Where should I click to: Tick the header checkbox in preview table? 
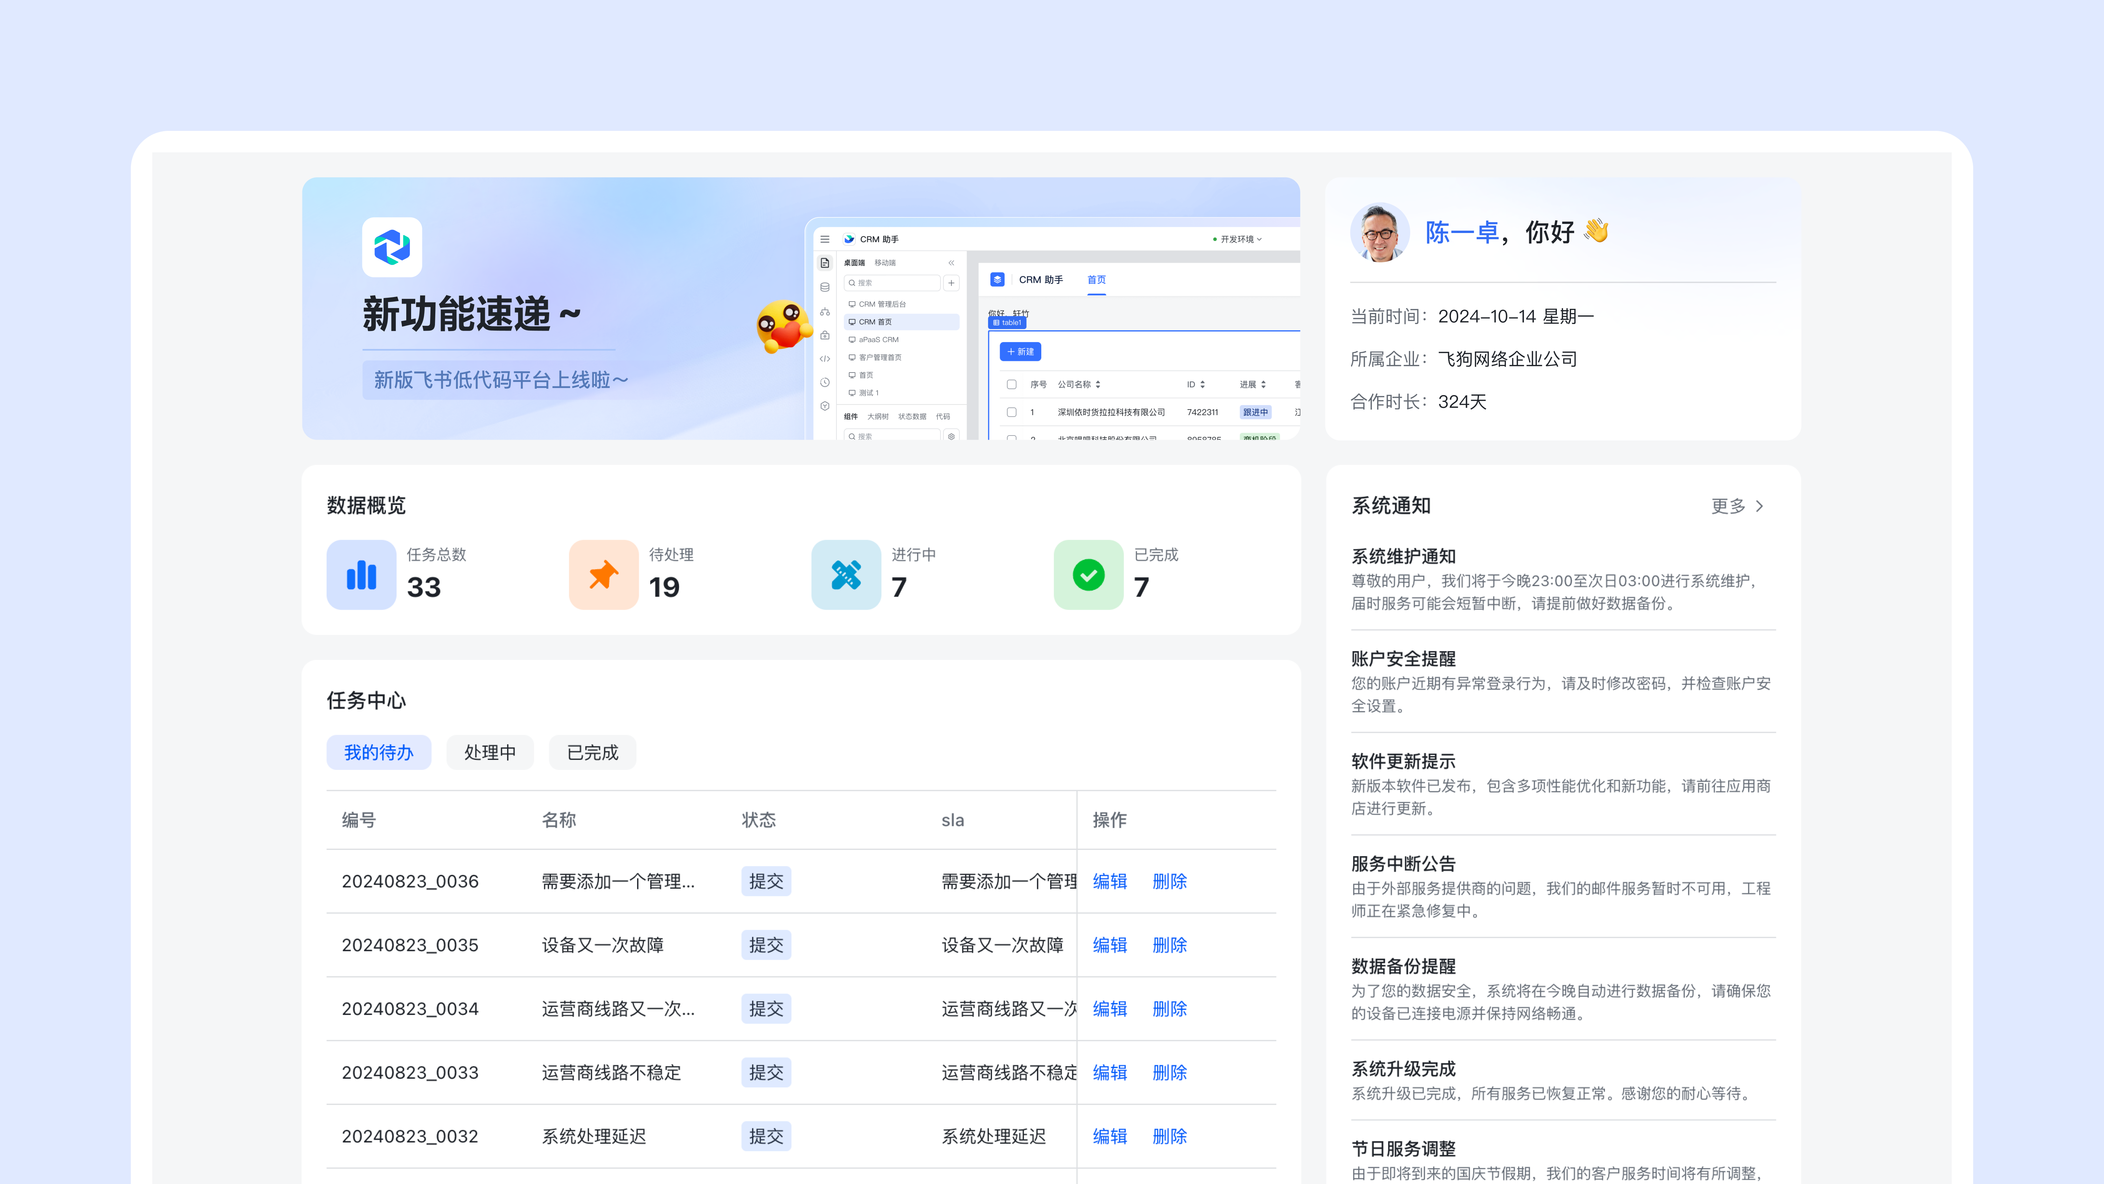pos(1012,384)
